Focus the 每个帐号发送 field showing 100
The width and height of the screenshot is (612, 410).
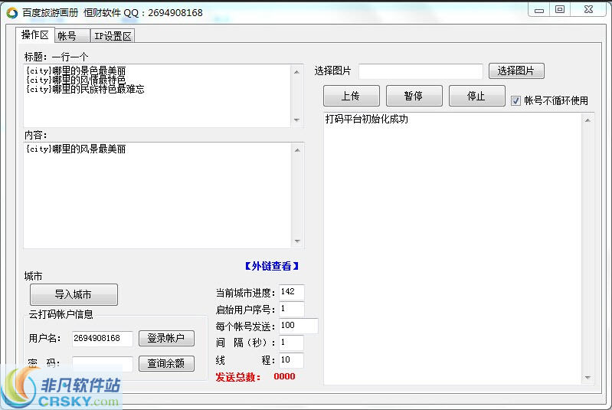(x=298, y=326)
